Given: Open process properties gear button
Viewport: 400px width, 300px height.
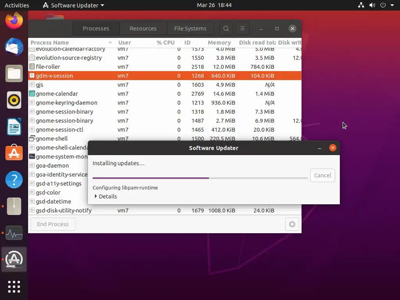Looking at the screenshot, I should tap(292, 224).
